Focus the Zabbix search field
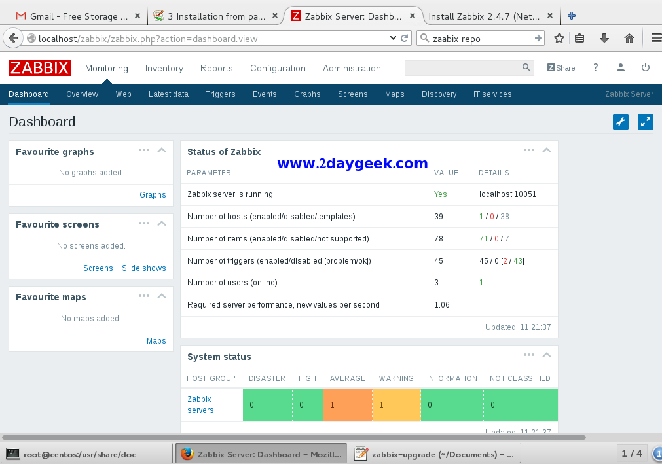This screenshot has width=662, height=464. [463, 68]
